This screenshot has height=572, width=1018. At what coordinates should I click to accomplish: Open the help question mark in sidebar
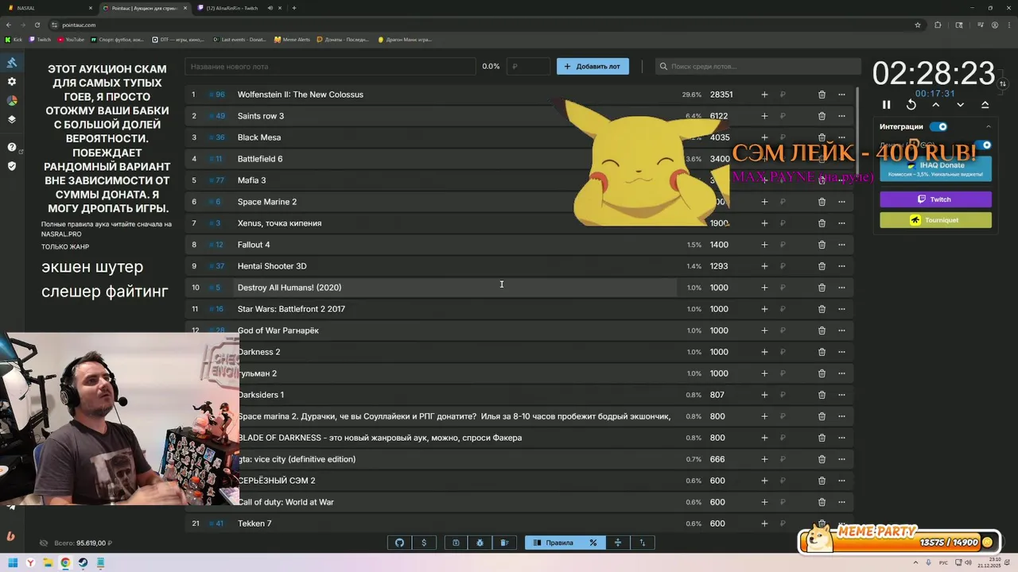pos(11,147)
